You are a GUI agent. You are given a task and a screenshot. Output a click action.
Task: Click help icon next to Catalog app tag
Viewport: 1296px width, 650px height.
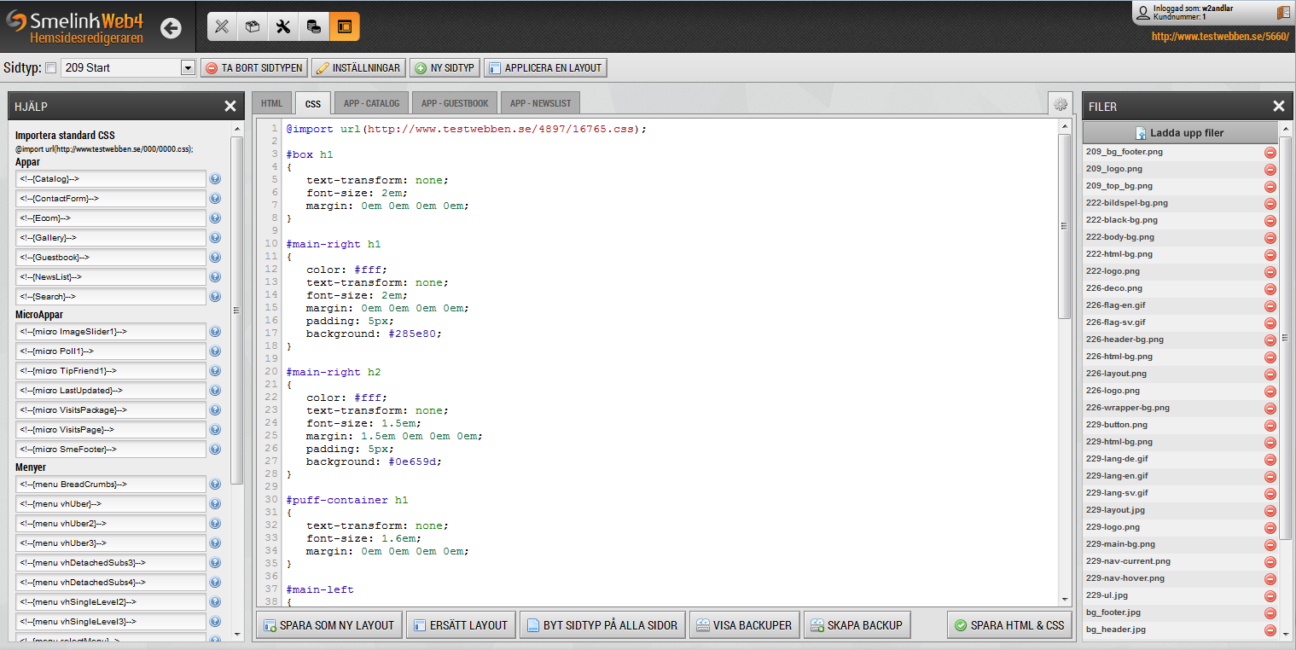pyautogui.click(x=215, y=179)
